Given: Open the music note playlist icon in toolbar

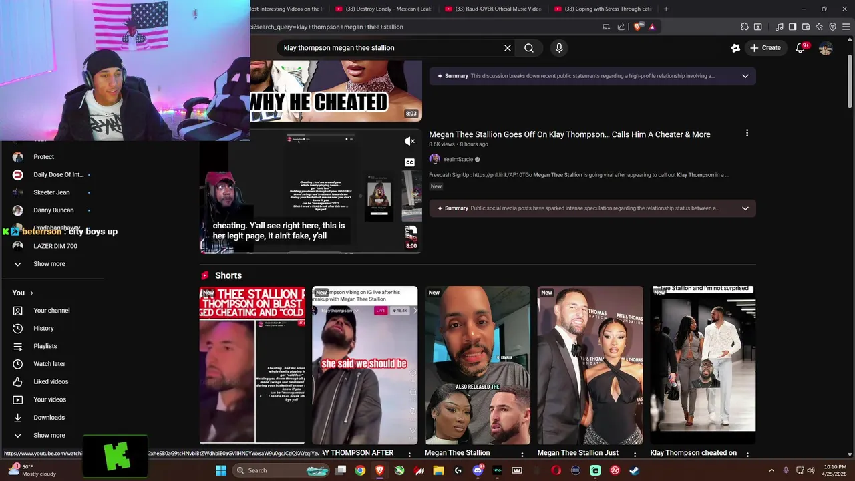Looking at the screenshot, I should click(779, 27).
